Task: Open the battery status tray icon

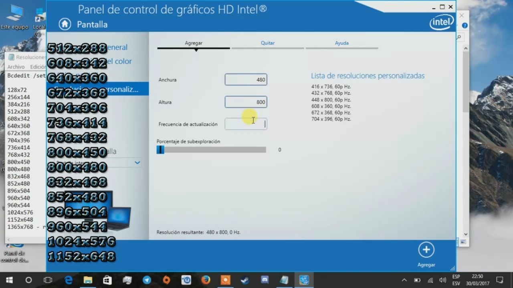Action: coord(417,280)
